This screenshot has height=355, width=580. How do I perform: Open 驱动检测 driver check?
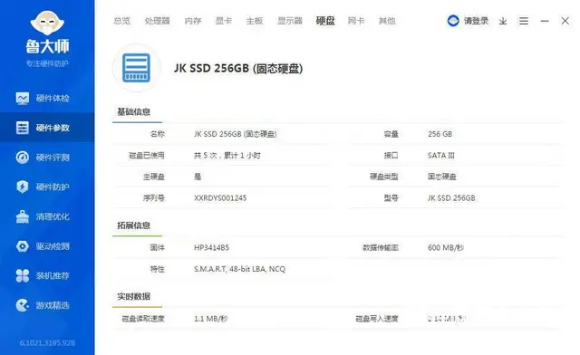tap(47, 246)
